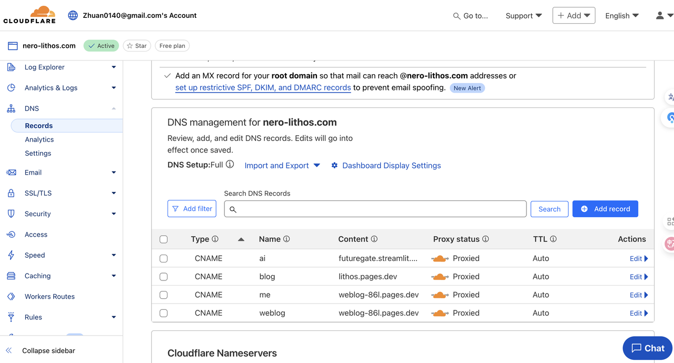Image resolution: width=674 pixels, height=363 pixels.
Task: Click Collapse sidebar label
Action: click(x=48, y=350)
